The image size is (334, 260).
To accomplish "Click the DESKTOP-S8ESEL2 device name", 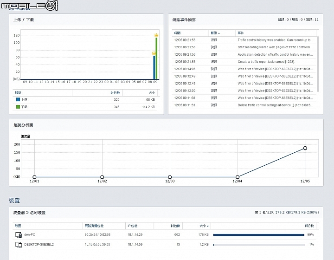I will 39,245.
